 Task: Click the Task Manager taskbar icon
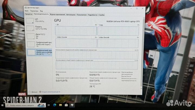pyautogui.click(x=72, y=105)
